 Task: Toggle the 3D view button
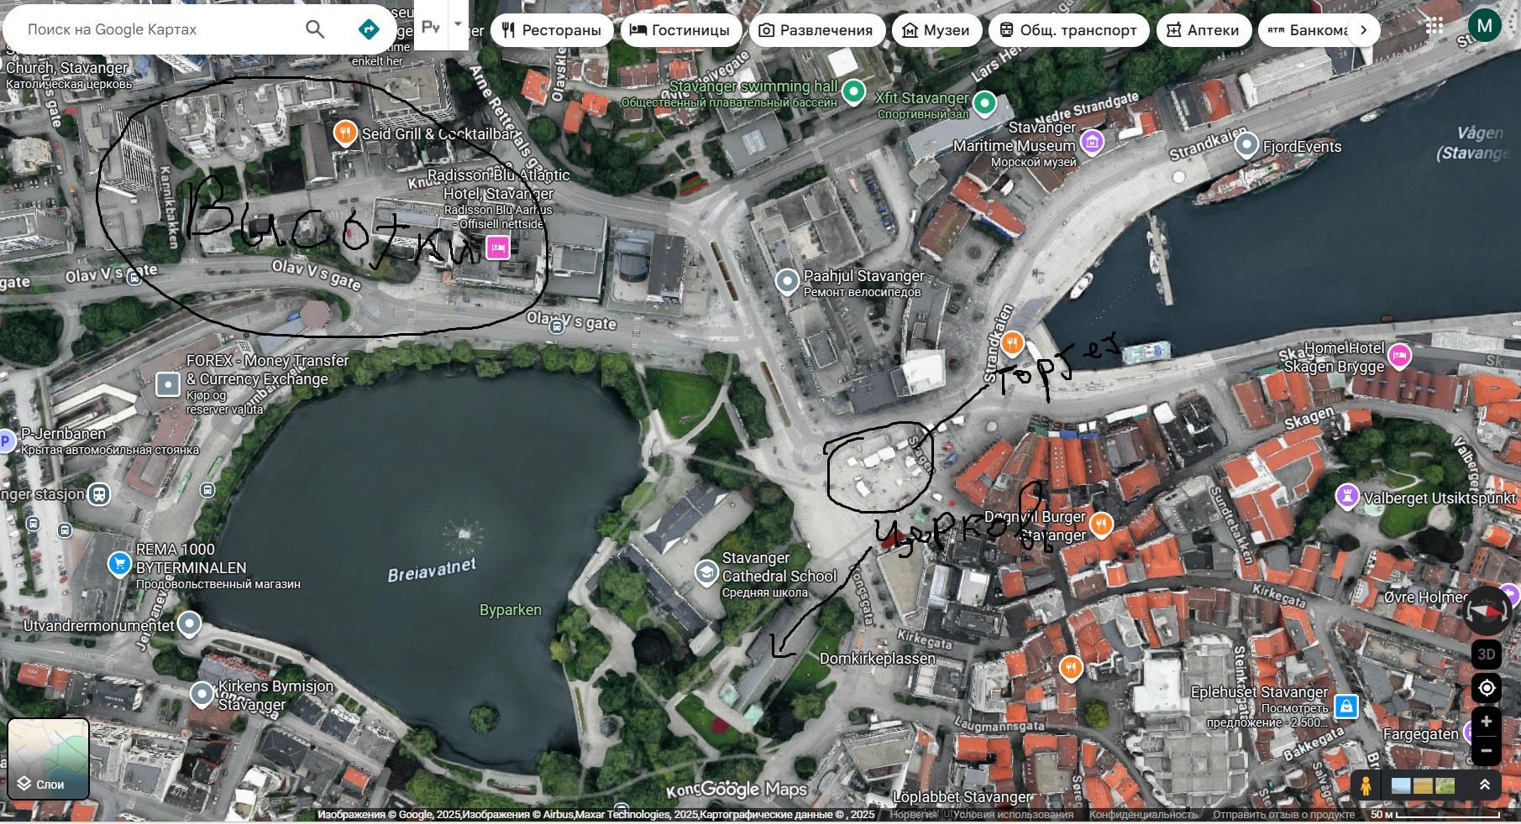pyautogui.click(x=1487, y=655)
